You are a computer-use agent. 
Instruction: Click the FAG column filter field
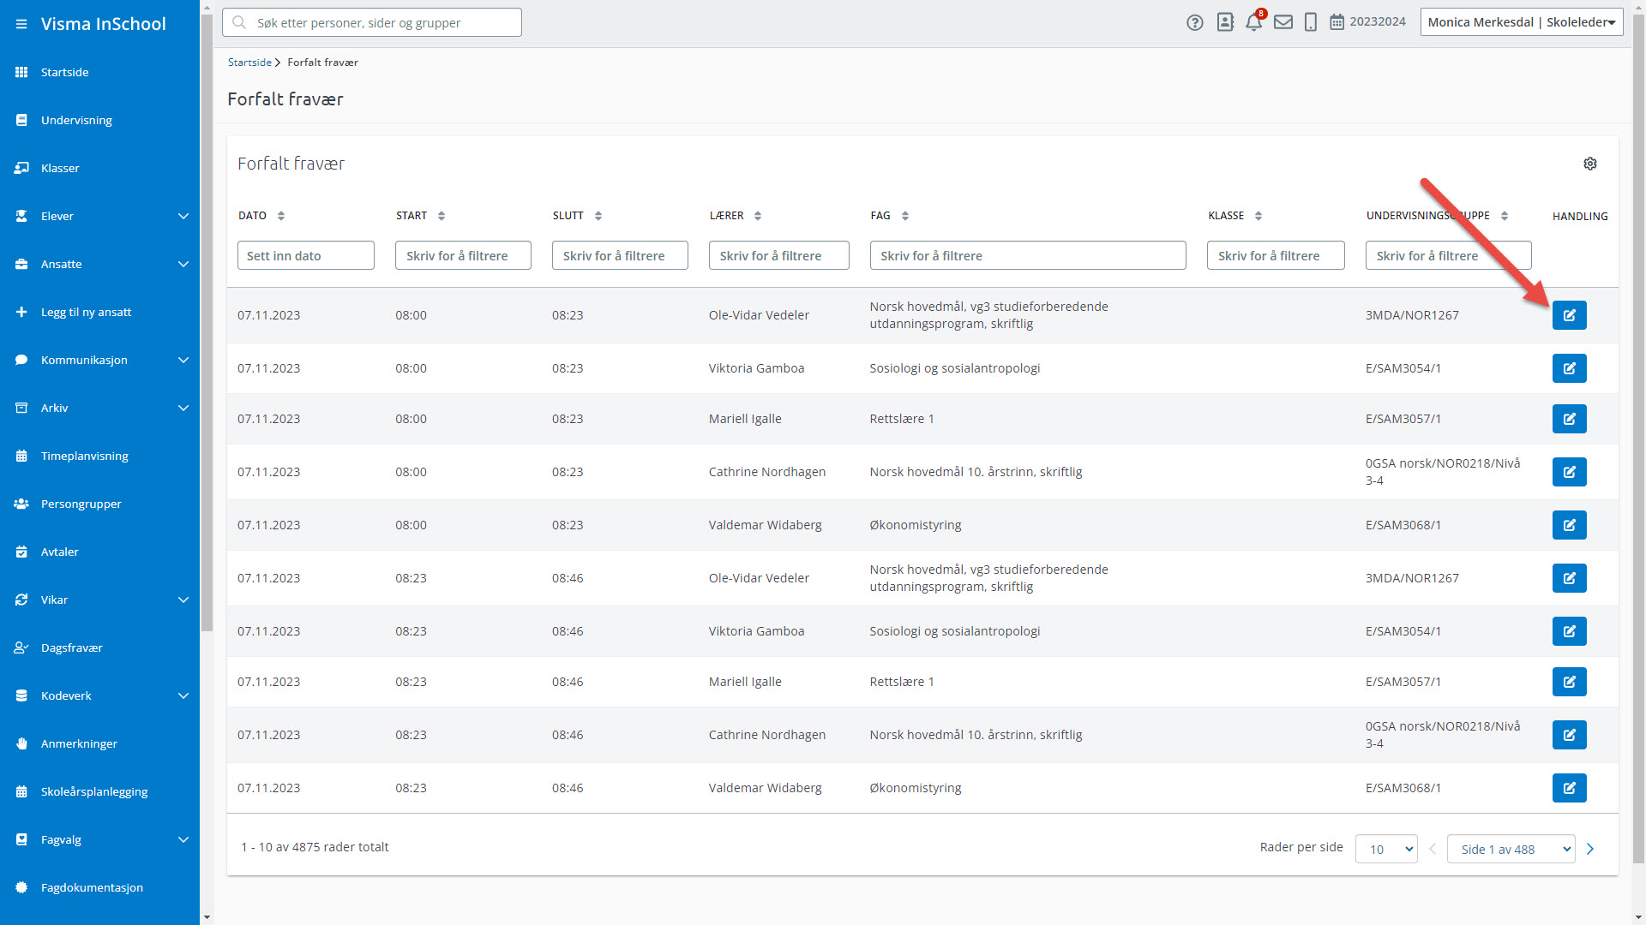pyautogui.click(x=1028, y=255)
